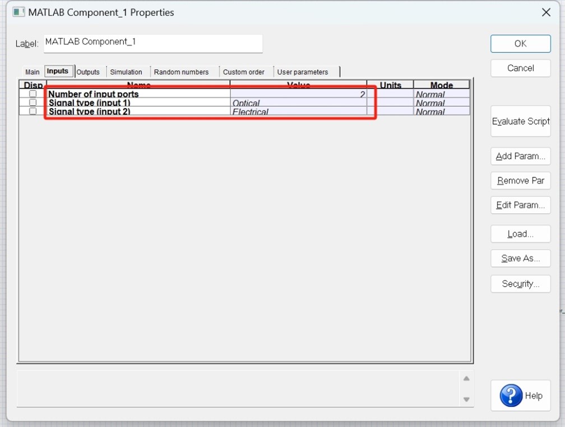Switch to the Main tab

pos(31,72)
